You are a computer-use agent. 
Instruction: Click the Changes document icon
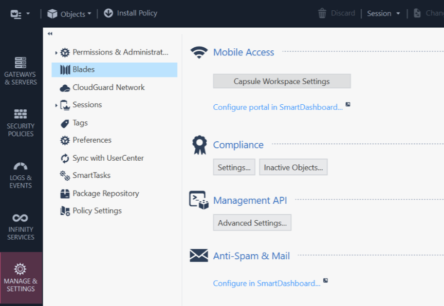coord(417,13)
